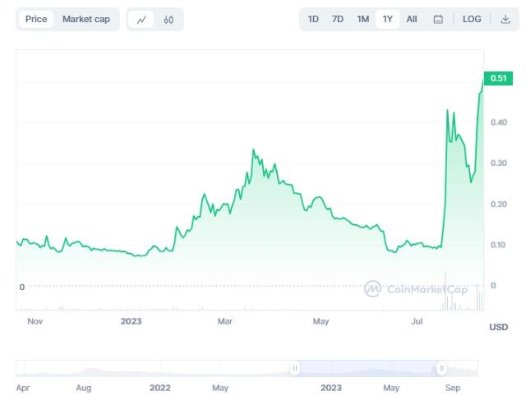The height and width of the screenshot is (396, 526).
Task: Switch to the Price view
Action: (36, 19)
